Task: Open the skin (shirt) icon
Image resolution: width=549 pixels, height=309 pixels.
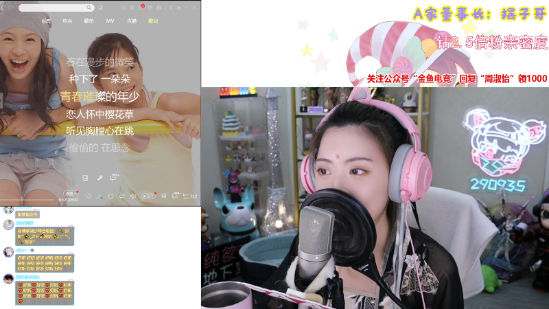Action: point(150,8)
